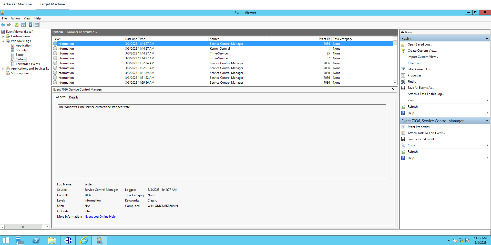
Task: Switch to the Details tab
Action: pos(74,97)
